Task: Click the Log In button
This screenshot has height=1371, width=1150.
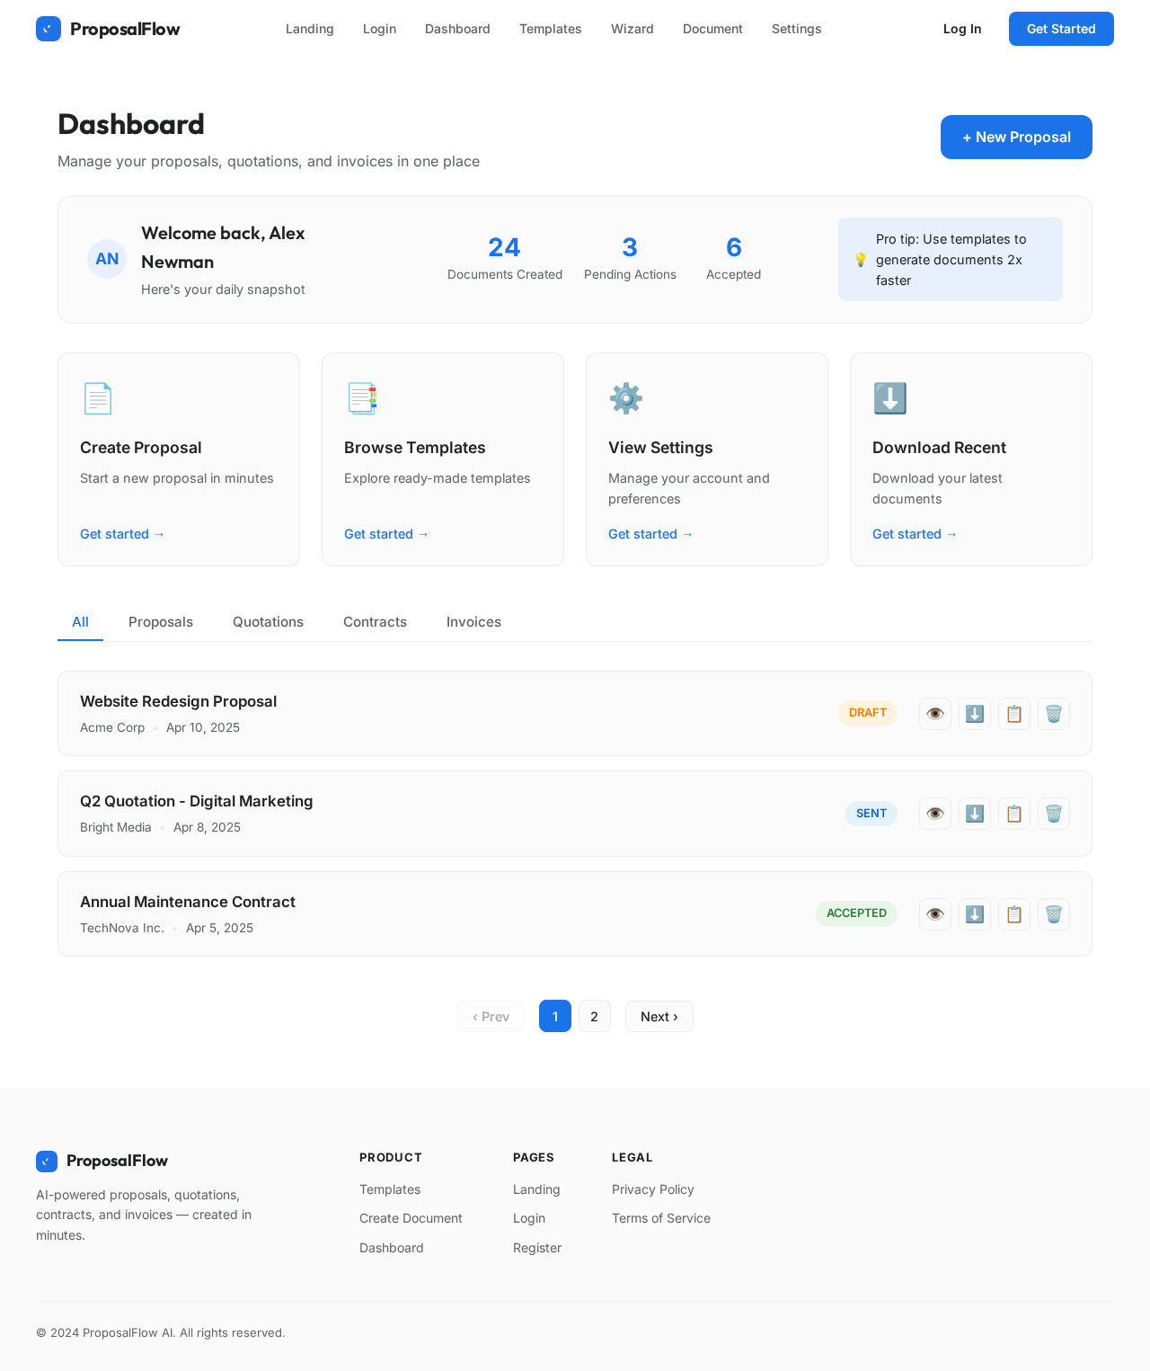Action: point(962,29)
